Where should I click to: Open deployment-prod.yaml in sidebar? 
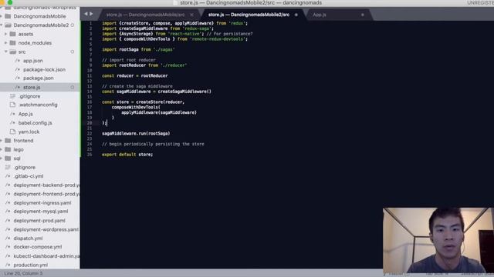tap(39, 221)
